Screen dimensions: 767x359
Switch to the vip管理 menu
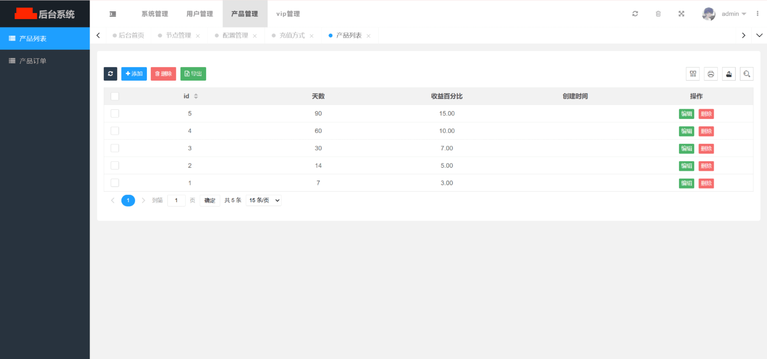pos(288,13)
